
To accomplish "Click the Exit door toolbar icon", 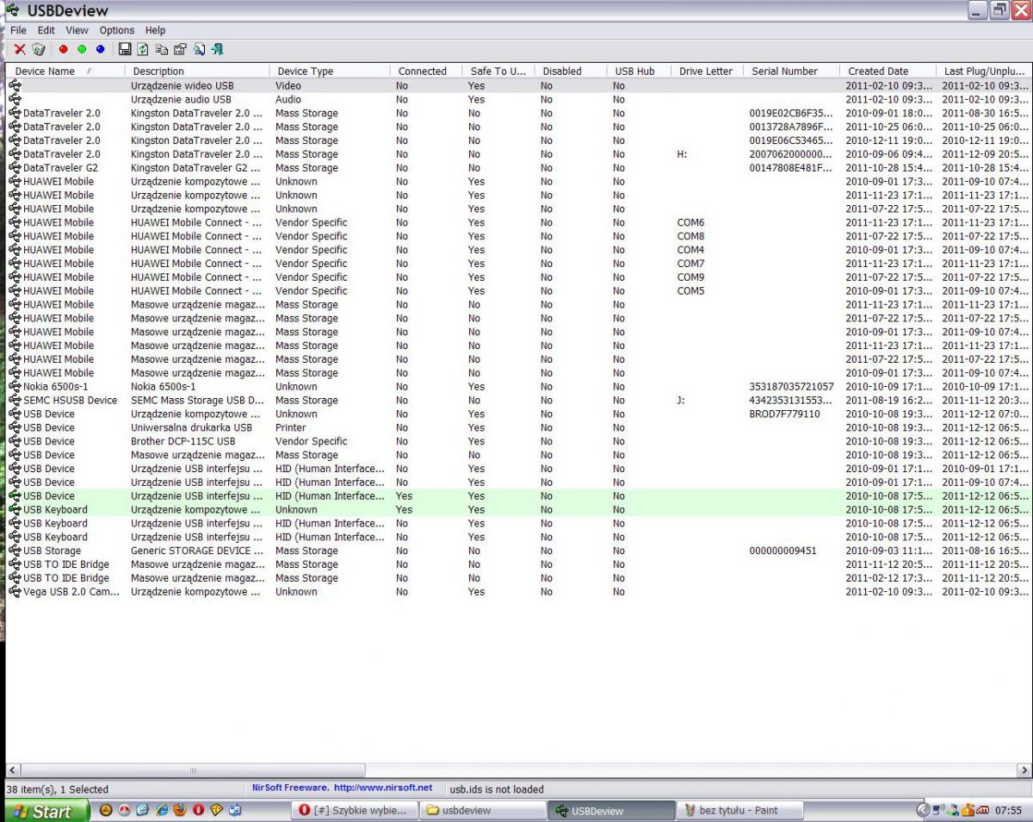I will (217, 50).
